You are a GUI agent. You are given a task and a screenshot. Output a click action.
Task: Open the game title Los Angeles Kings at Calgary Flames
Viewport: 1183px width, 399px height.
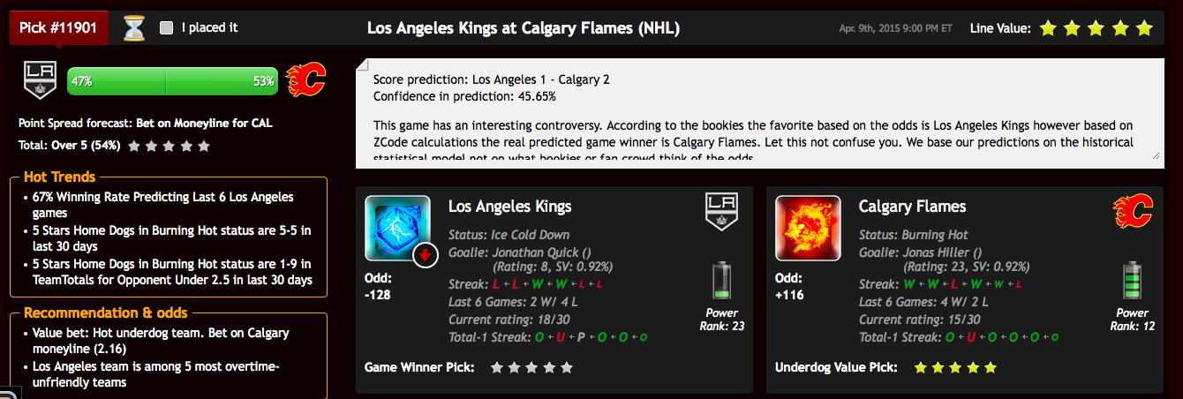click(x=524, y=28)
